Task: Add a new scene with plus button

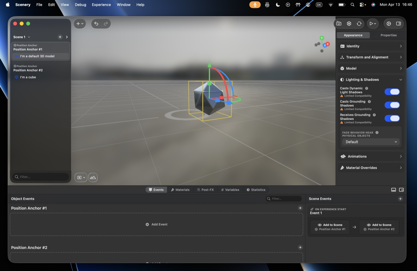Action: 60,37
